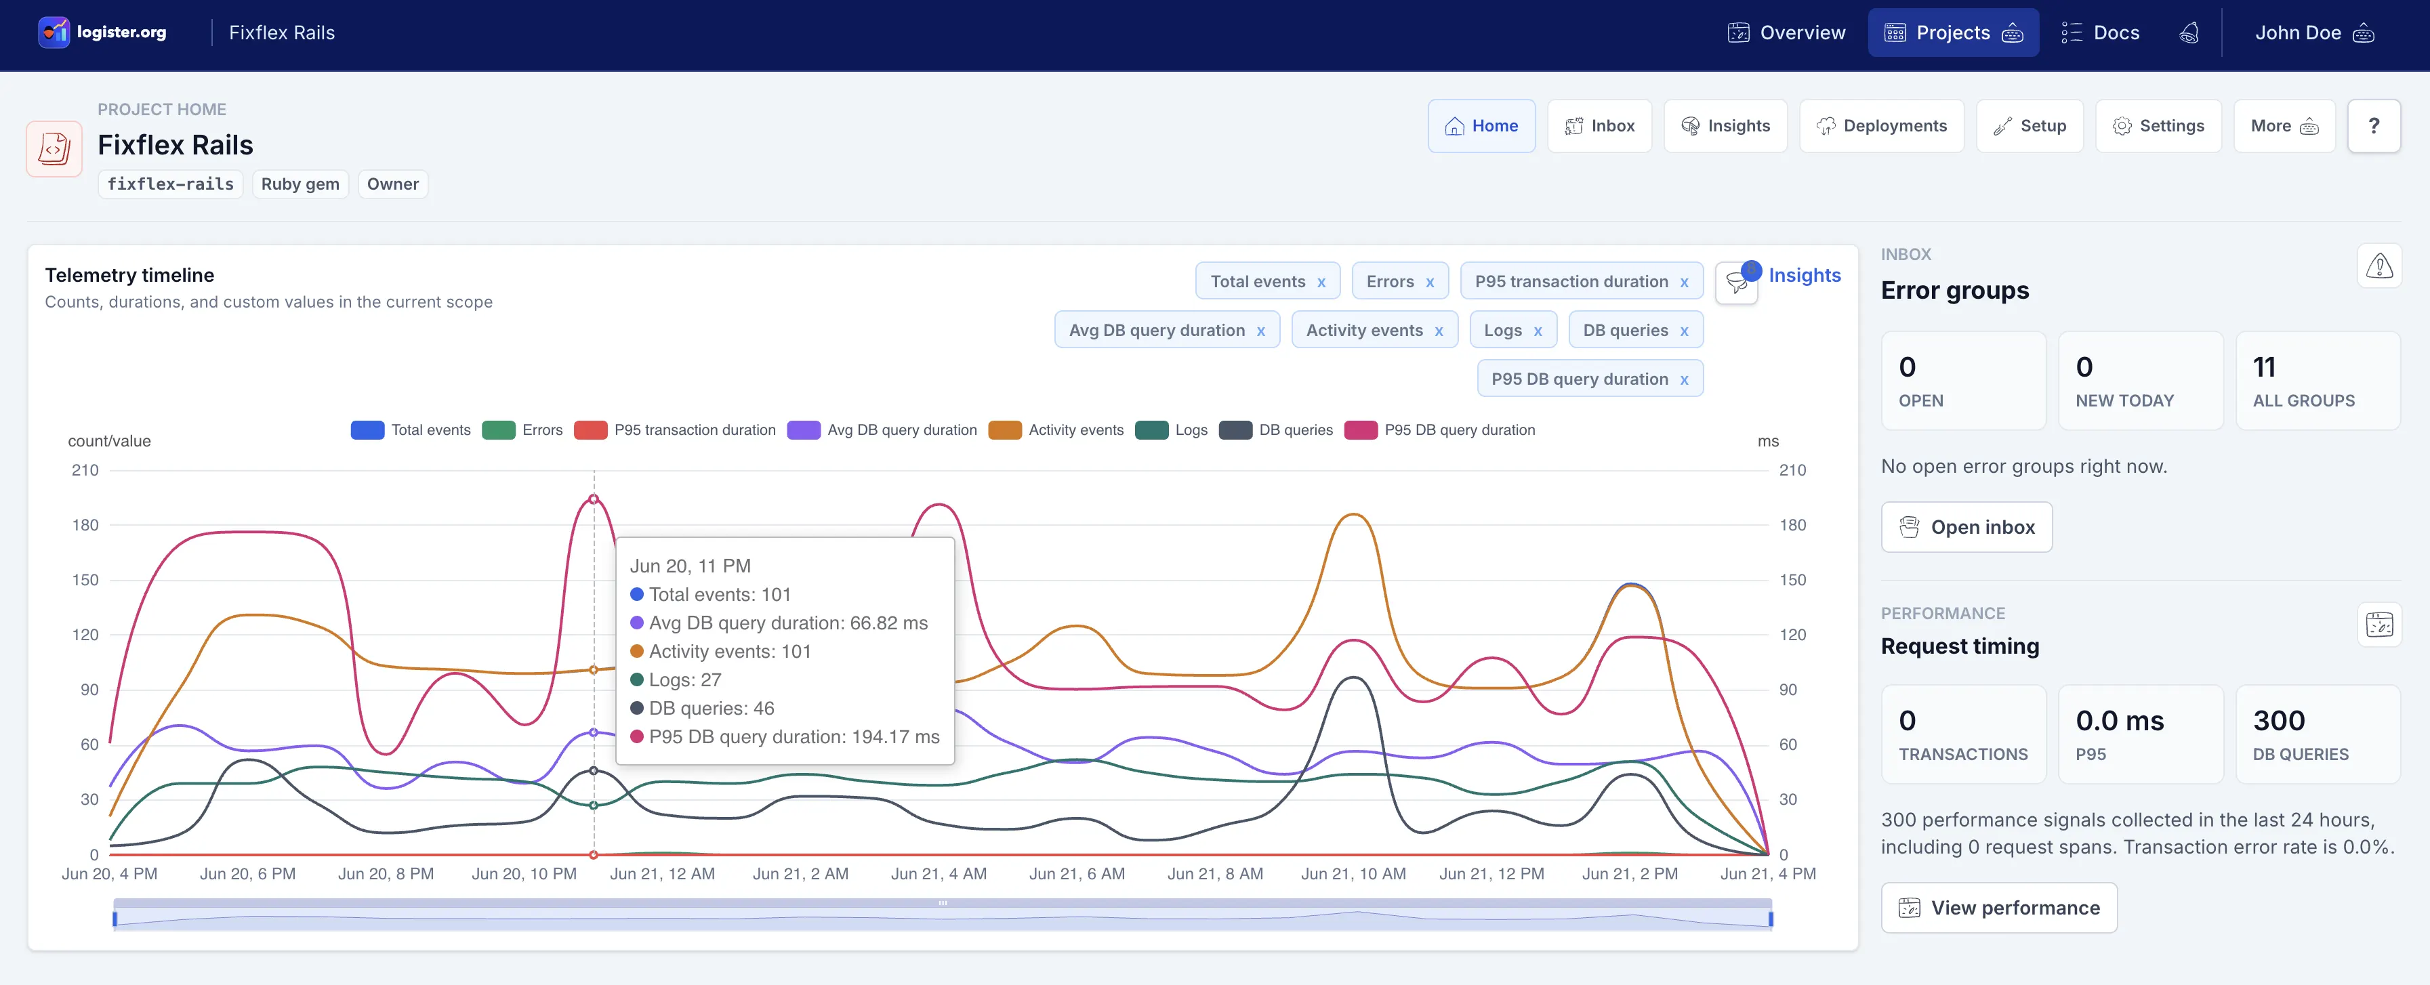Toggle Logs legend series

pos(1171,430)
